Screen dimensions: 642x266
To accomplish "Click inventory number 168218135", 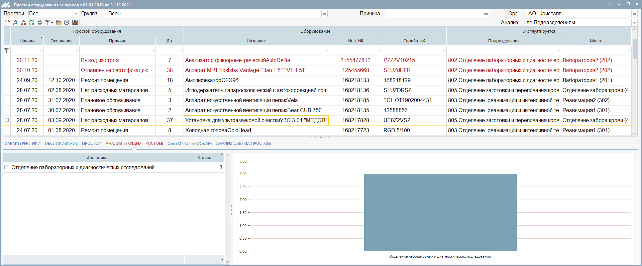I will (x=355, y=110).
